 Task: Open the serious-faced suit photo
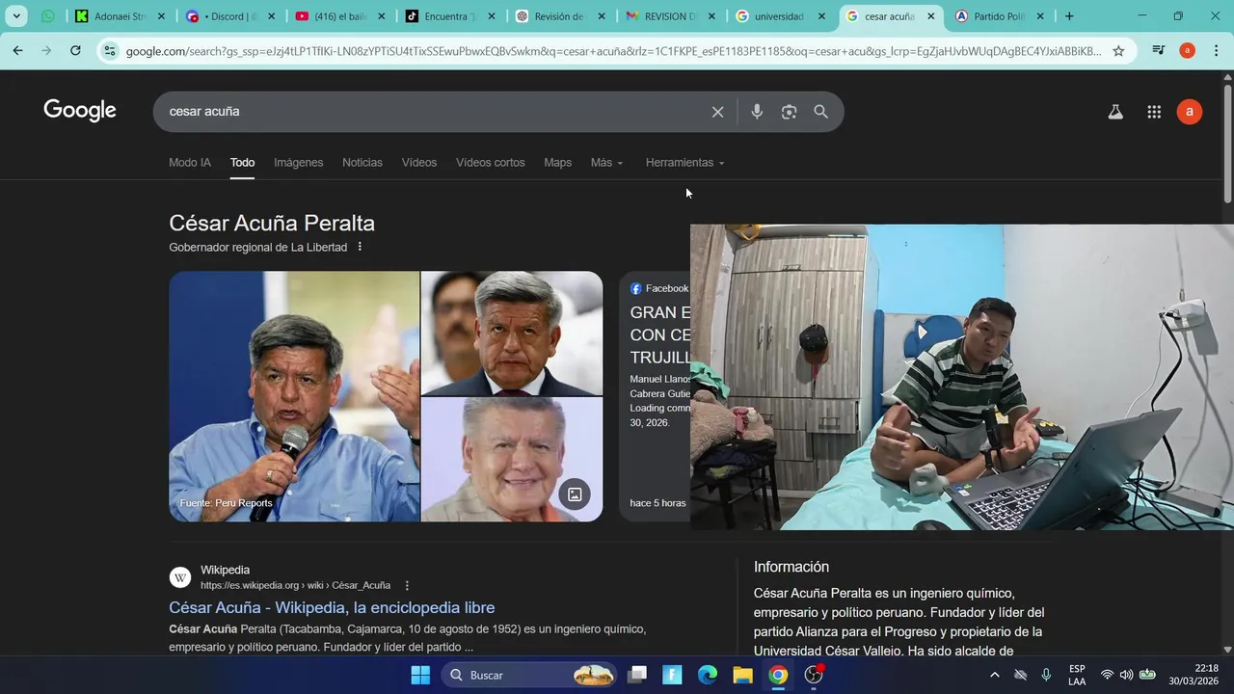pos(512,333)
